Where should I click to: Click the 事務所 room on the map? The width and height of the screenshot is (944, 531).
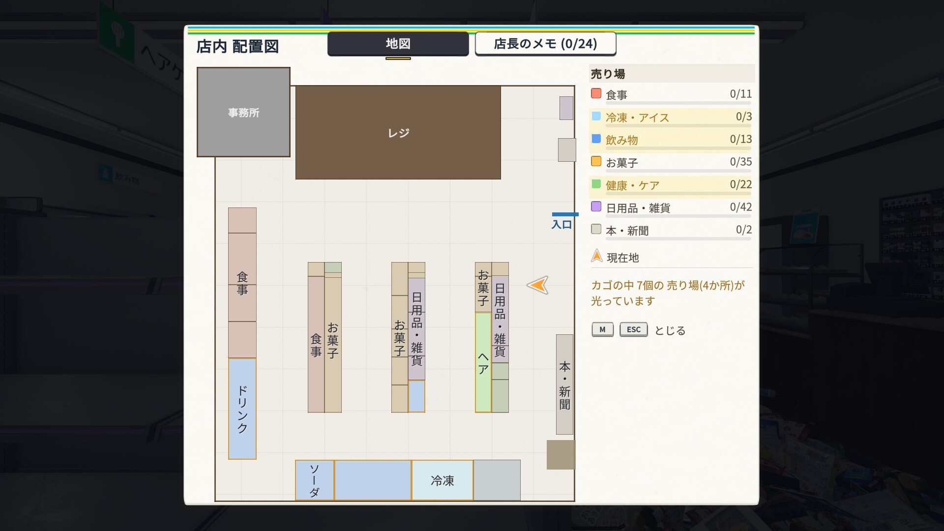(243, 112)
